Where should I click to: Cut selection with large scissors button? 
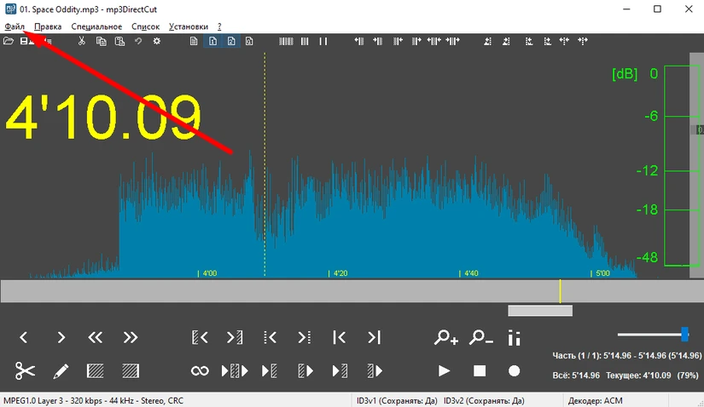click(25, 370)
